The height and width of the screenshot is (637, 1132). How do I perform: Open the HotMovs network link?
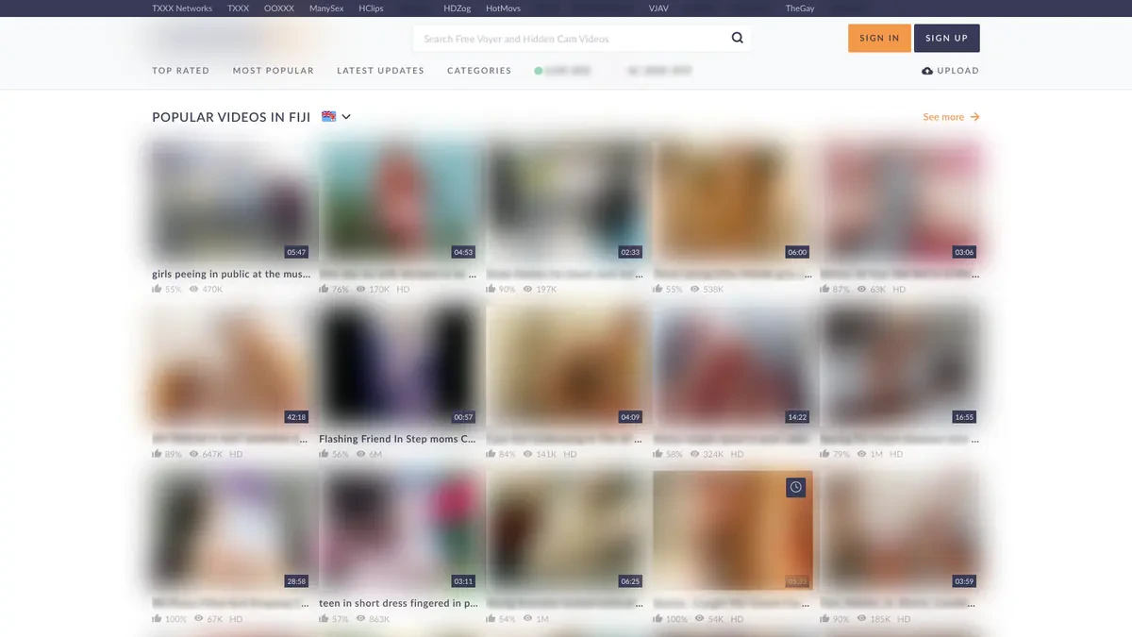click(x=503, y=8)
